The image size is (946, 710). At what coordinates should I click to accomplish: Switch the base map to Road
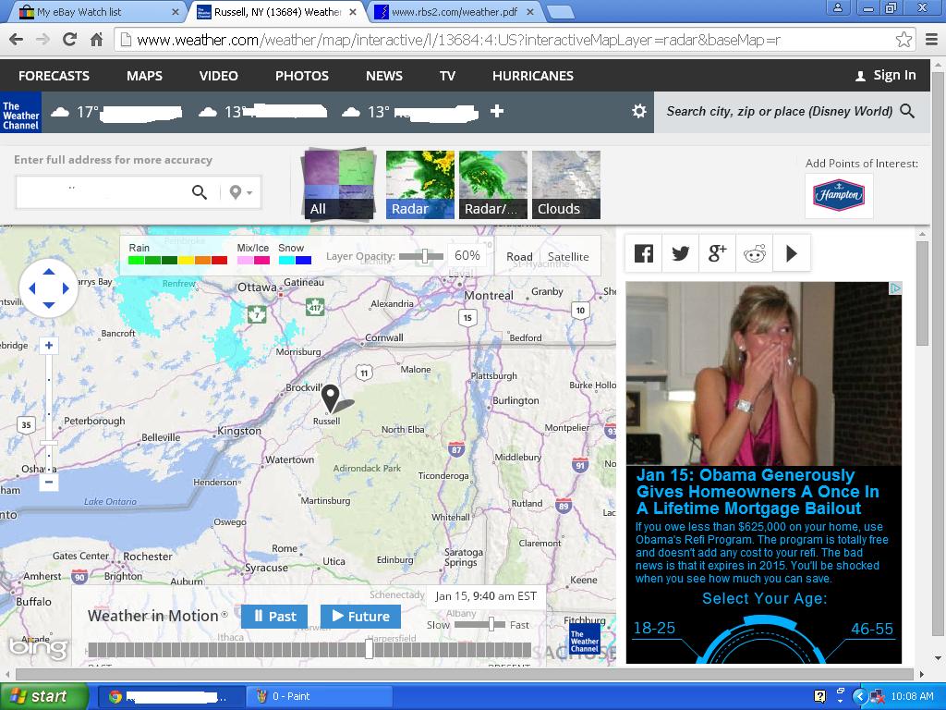519,257
